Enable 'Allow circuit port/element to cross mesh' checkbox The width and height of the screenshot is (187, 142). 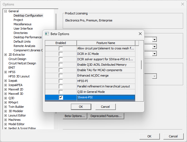(x=61, y=49)
